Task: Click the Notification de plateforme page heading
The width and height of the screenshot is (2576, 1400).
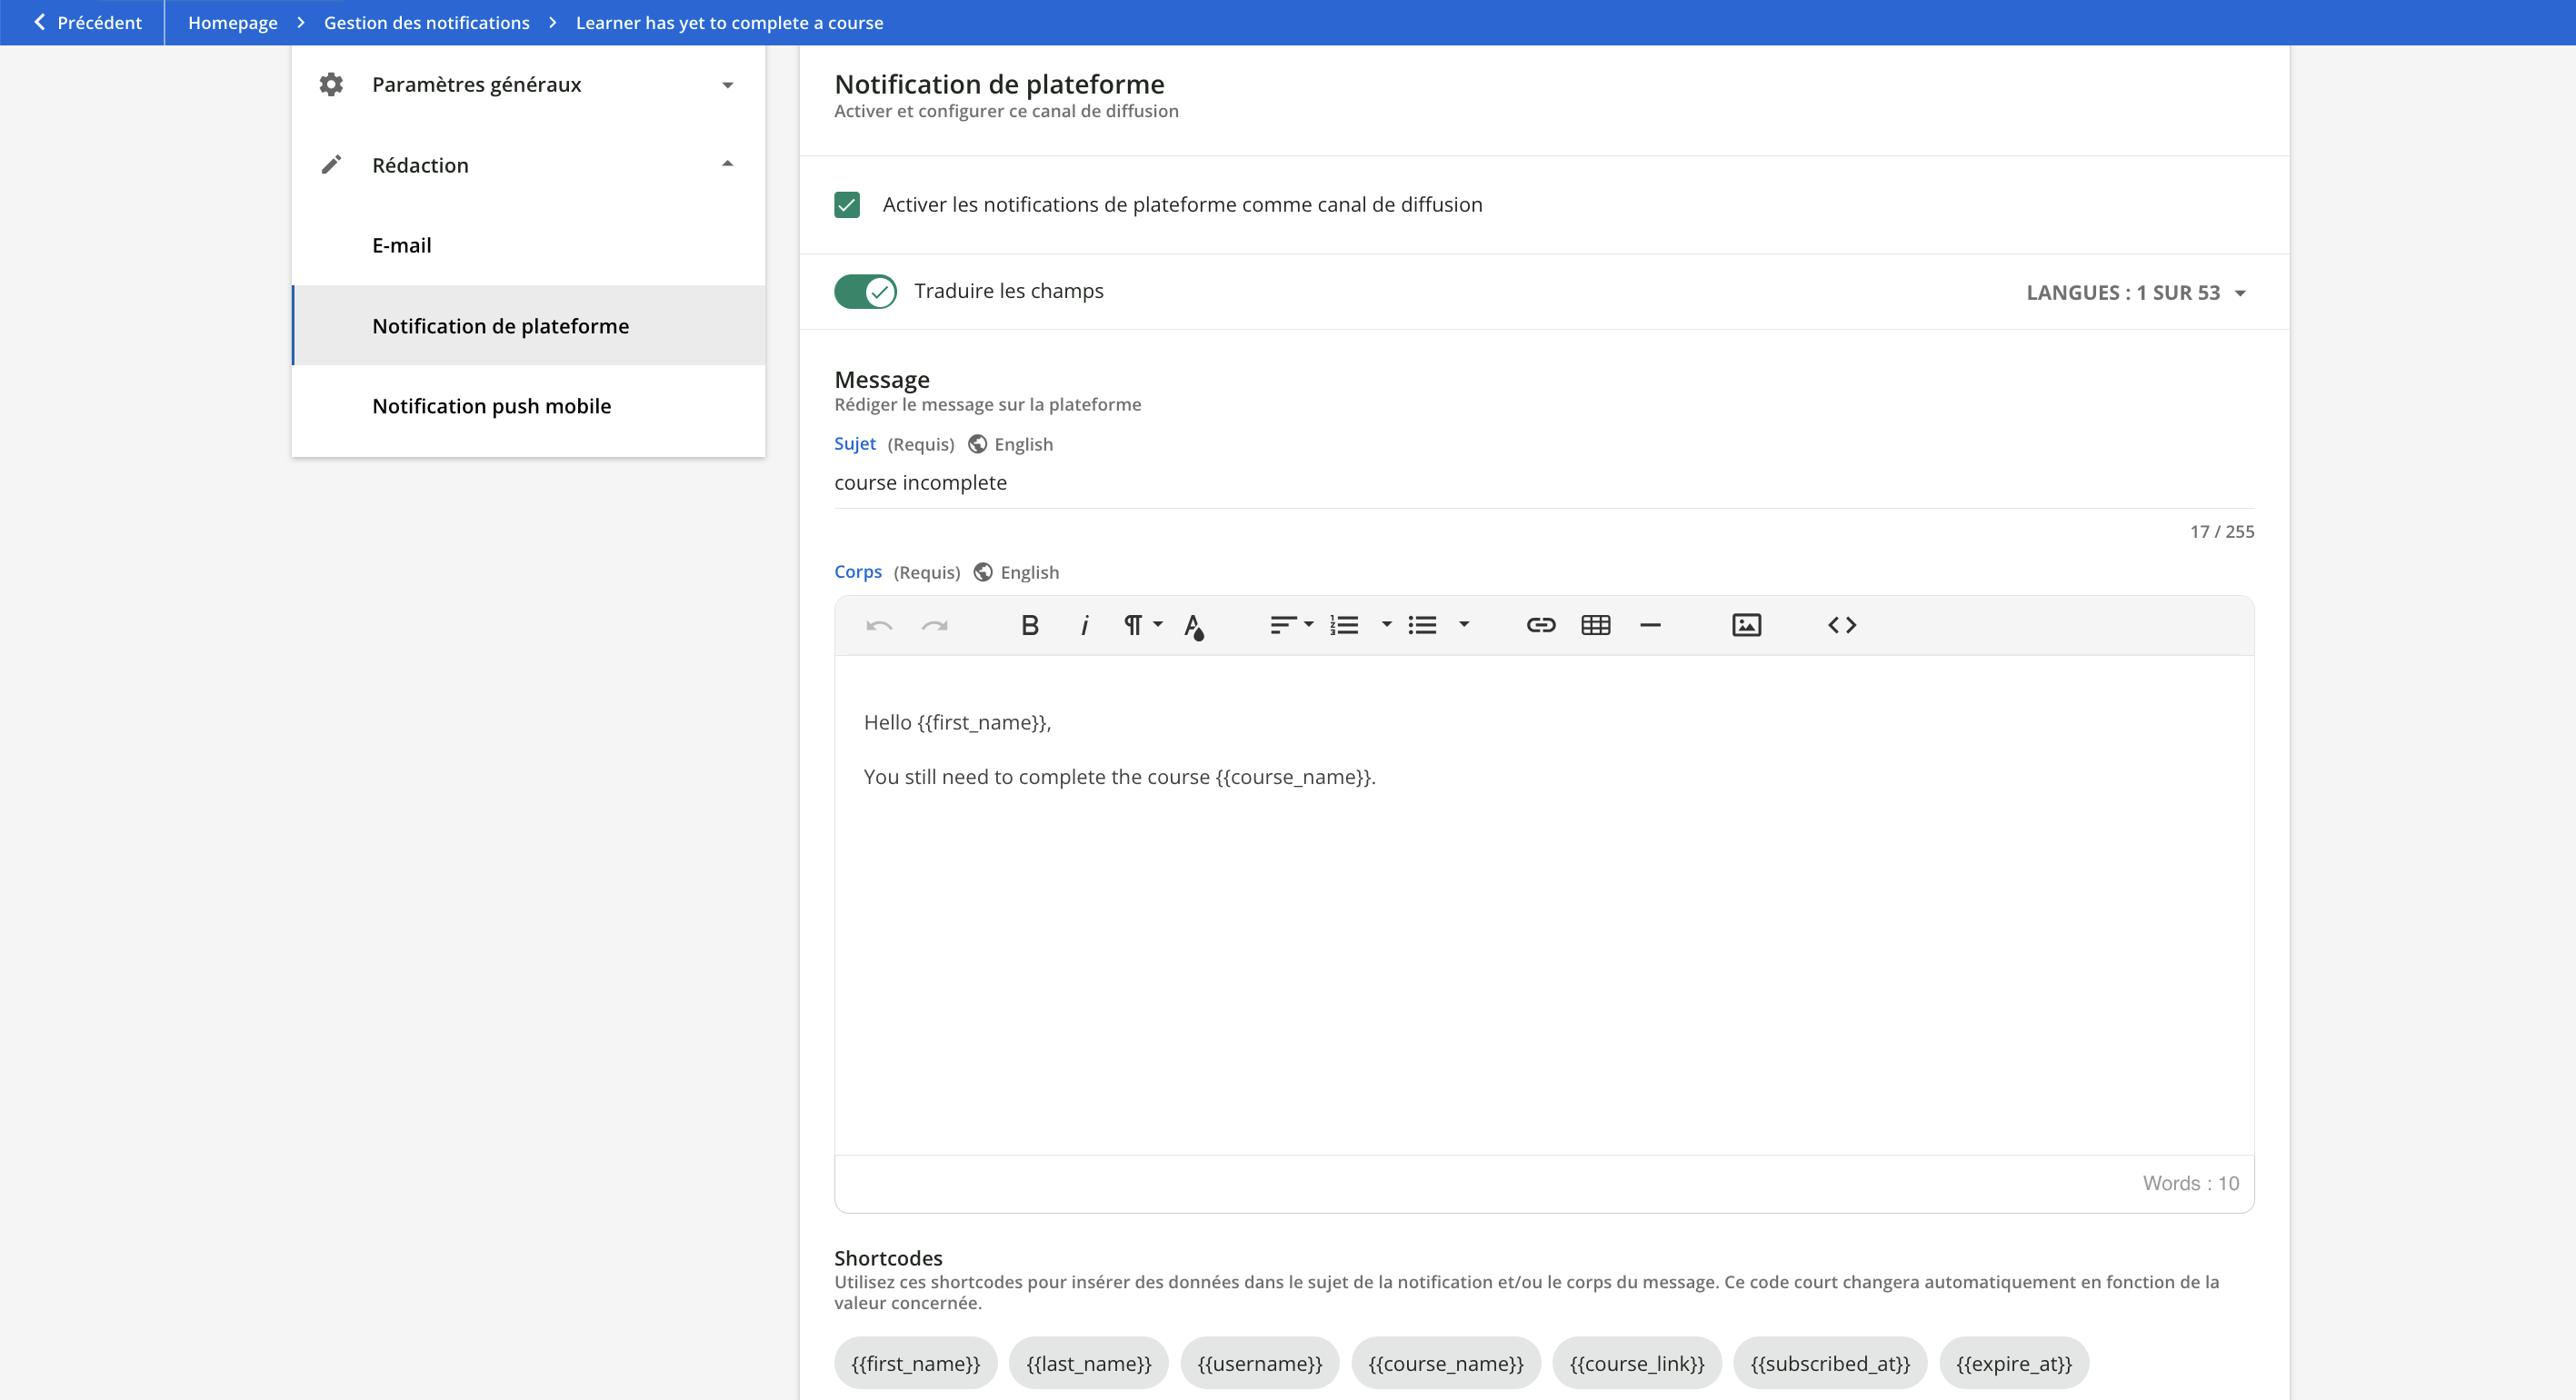Action: (999, 84)
